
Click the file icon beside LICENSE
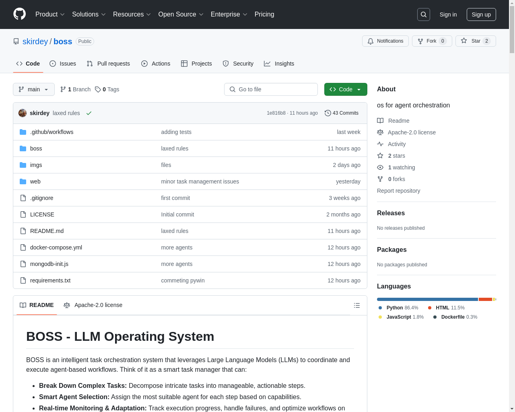coord(23,214)
